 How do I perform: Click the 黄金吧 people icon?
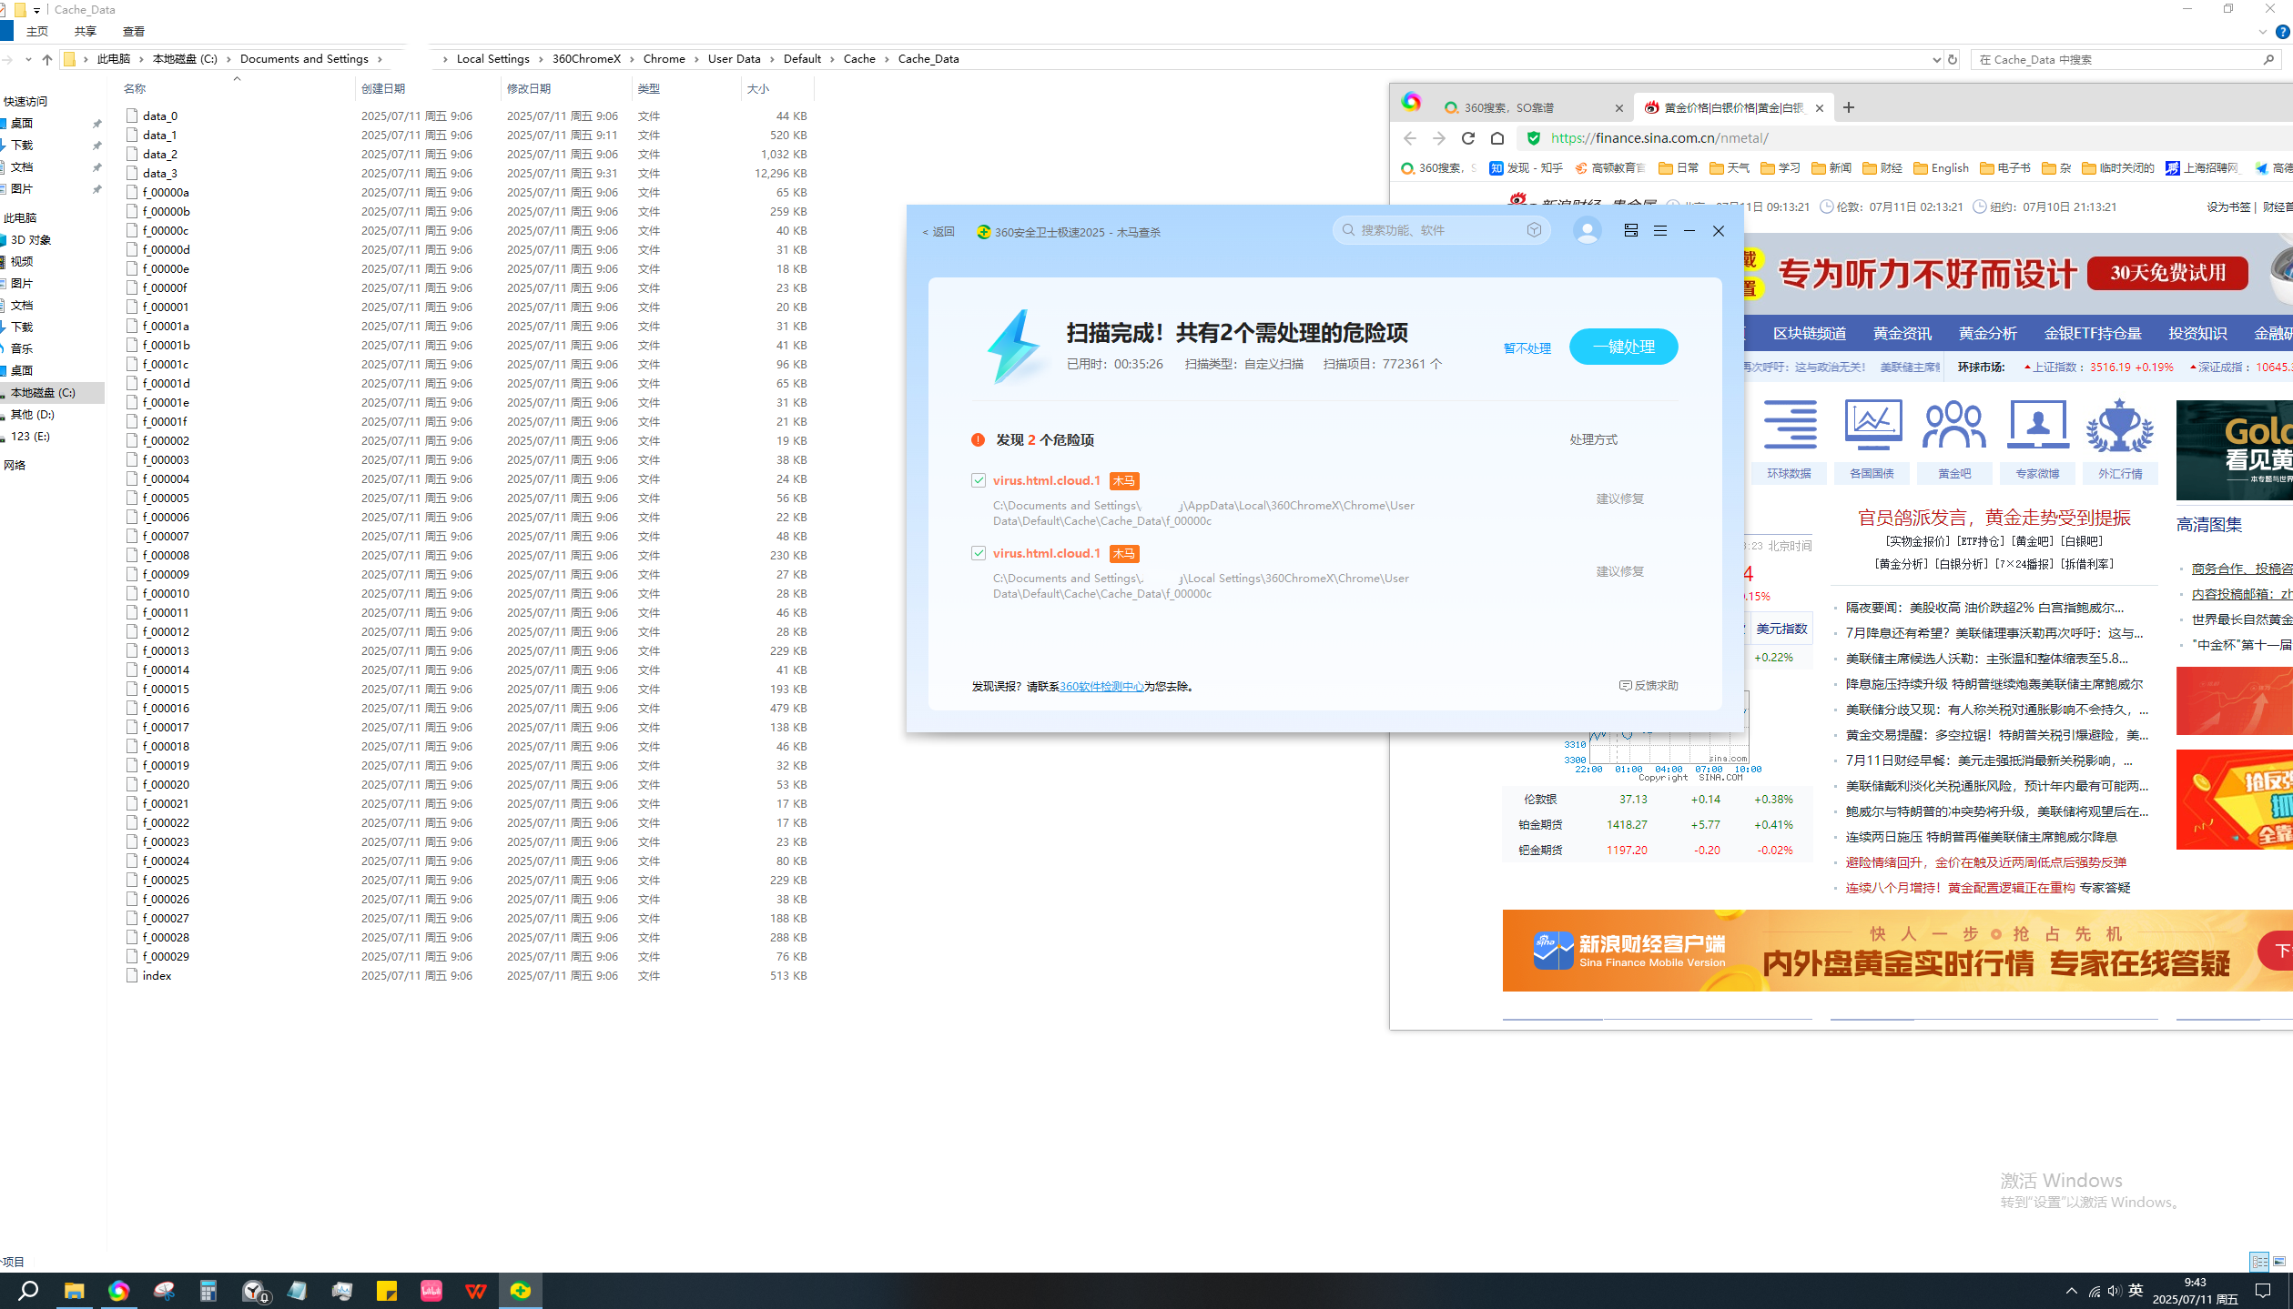pyautogui.click(x=1954, y=423)
